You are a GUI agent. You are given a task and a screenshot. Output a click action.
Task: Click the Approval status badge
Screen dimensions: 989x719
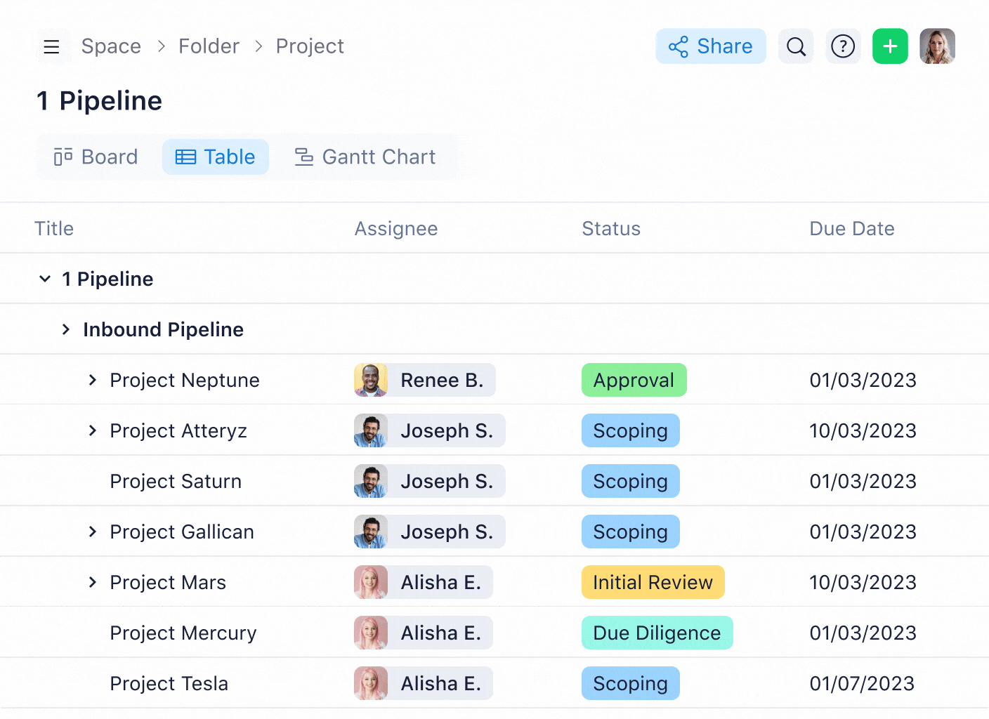click(x=634, y=380)
